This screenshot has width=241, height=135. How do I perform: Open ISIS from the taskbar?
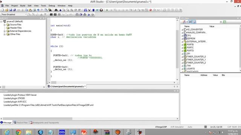tap(62, 132)
